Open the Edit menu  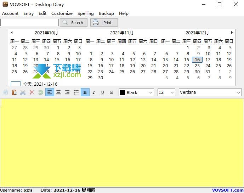[42, 13]
